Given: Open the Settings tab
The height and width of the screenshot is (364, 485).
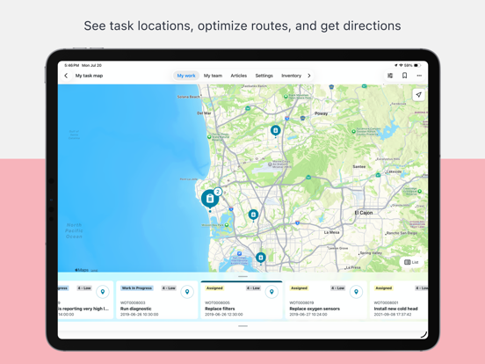Looking at the screenshot, I should (x=264, y=76).
